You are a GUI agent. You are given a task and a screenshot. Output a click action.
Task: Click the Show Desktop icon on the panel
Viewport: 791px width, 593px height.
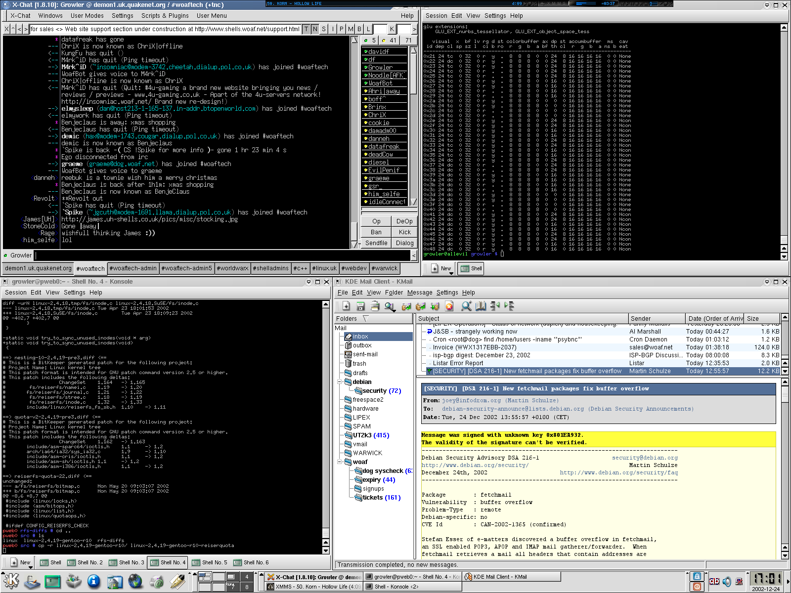[32, 582]
